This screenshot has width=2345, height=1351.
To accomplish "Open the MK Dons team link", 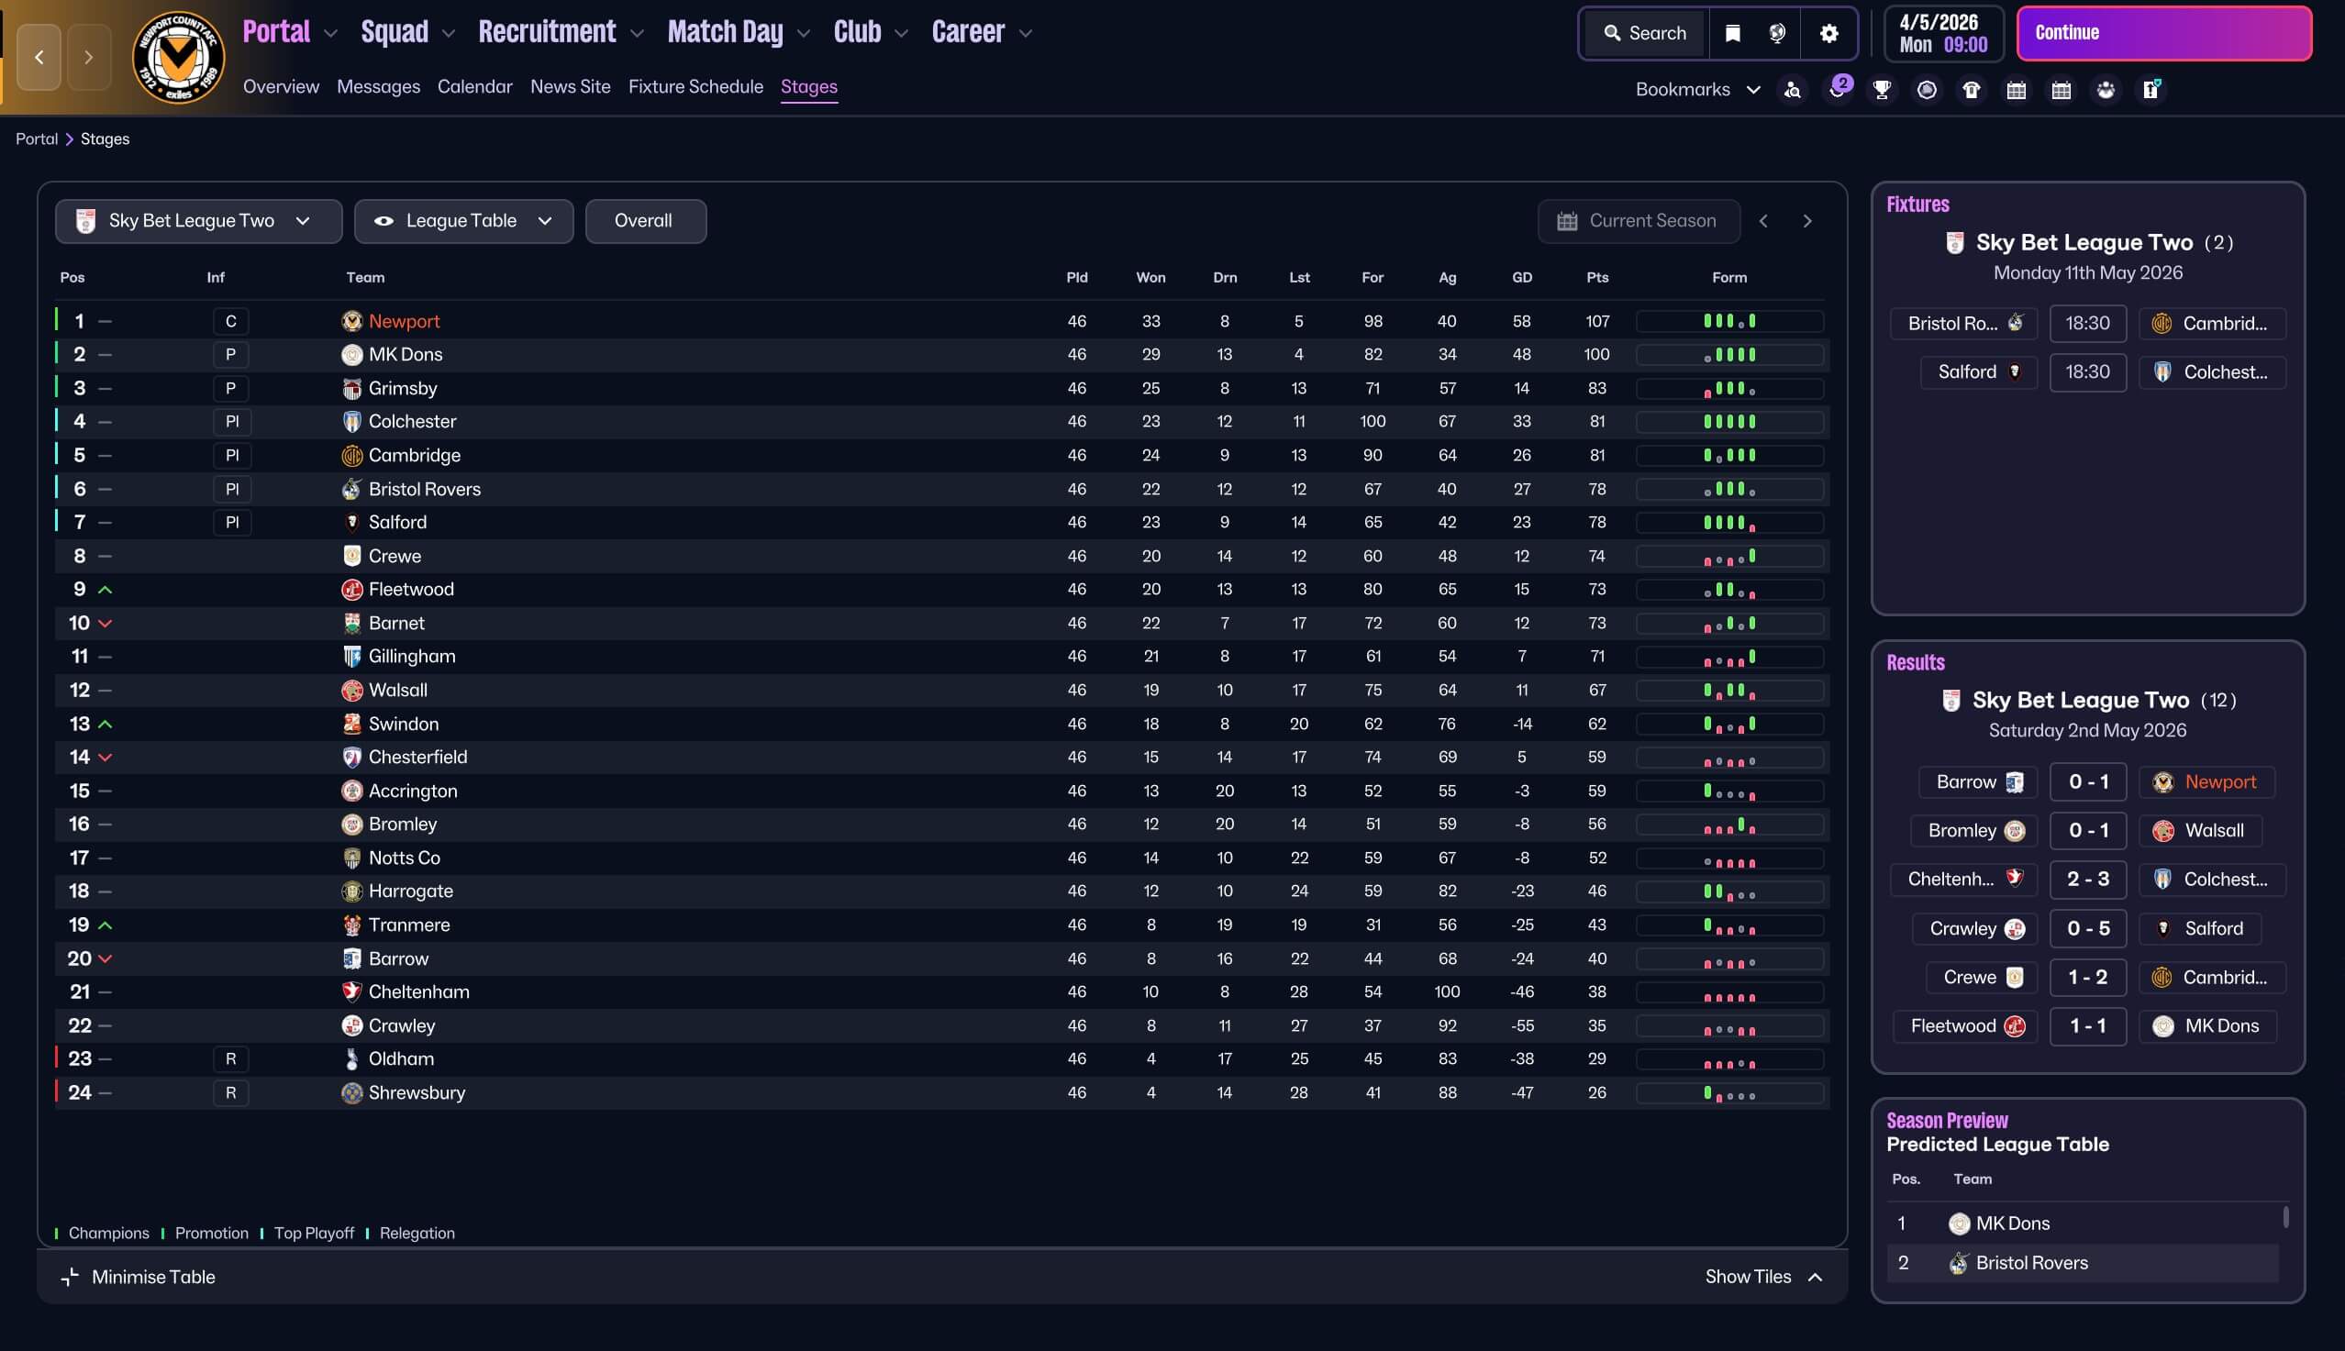I will click(x=405, y=354).
